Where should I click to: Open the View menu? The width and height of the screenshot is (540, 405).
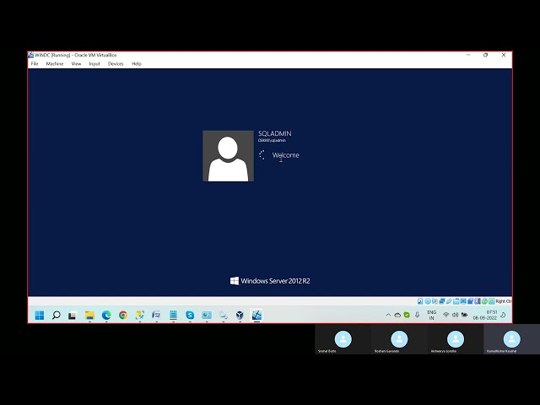pyautogui.click(x=76, y=64)
